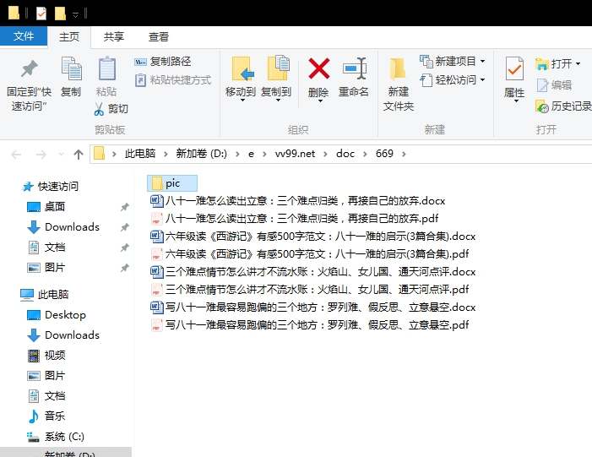Image resolution: width=592 pixels, height=457 pixels.
Task: Select the Cut (剪切) scissors button
Action: [x=111, y=109]
